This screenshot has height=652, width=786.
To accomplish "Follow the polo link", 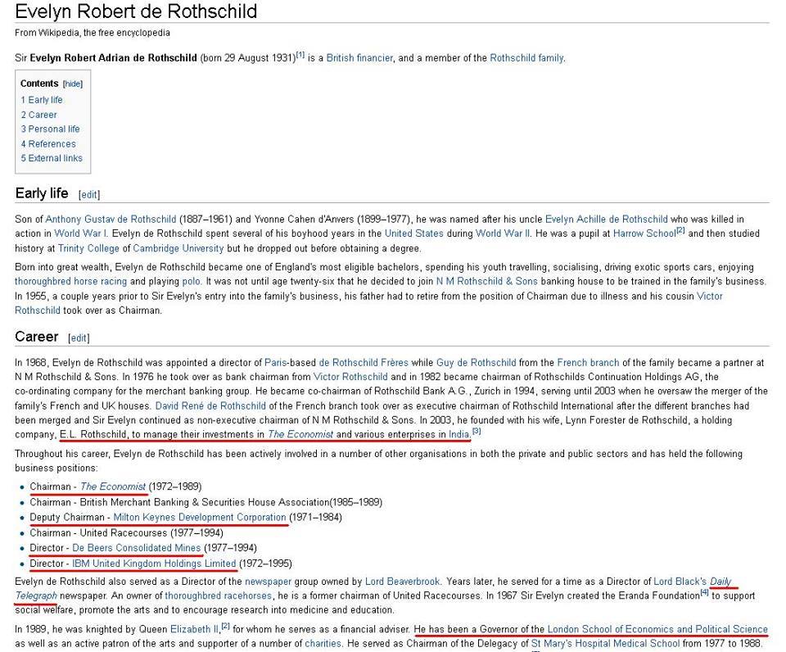I will 191,281.
